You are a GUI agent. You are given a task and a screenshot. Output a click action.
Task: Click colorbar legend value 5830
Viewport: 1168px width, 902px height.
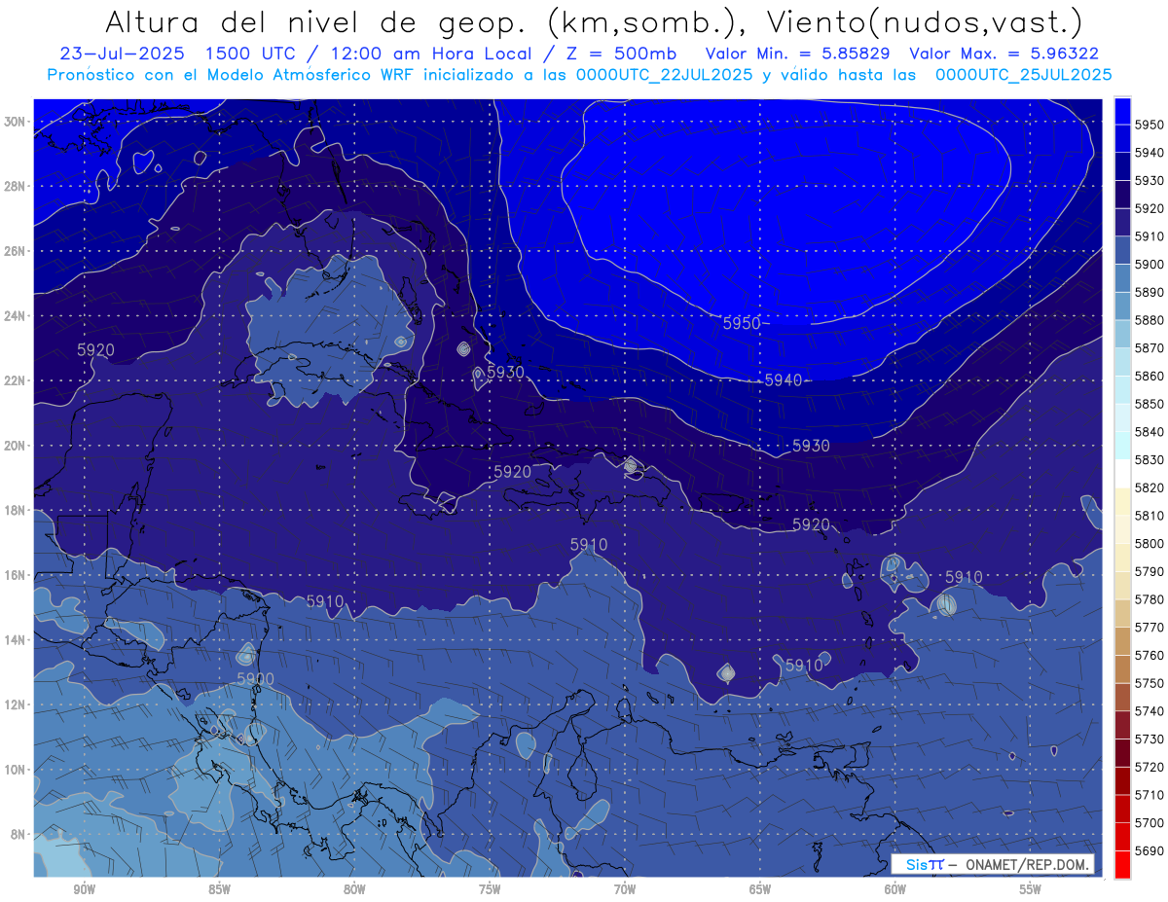click(x=1150, y=459)
